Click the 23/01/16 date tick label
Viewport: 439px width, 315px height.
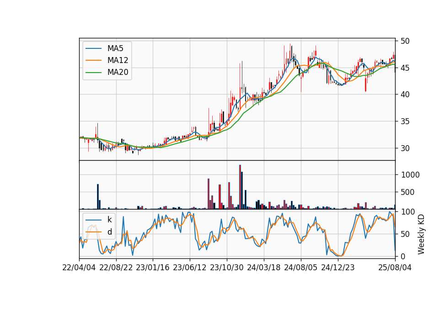(153, 268)
